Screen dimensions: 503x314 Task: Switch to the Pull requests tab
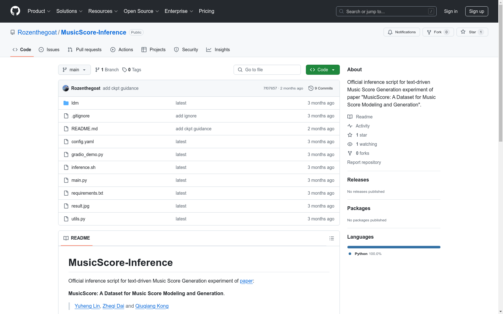(x=85, y=50)
